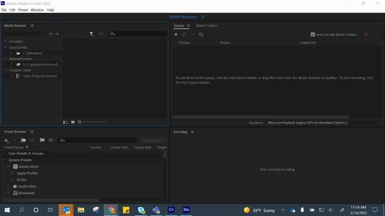Open File menu
The width and height of the screenshot is (385, 216).
[4, 10]
